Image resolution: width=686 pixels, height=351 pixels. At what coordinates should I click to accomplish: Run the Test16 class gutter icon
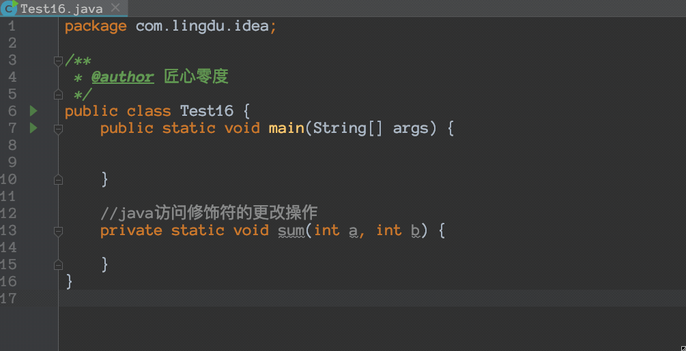tap(33, 111)
